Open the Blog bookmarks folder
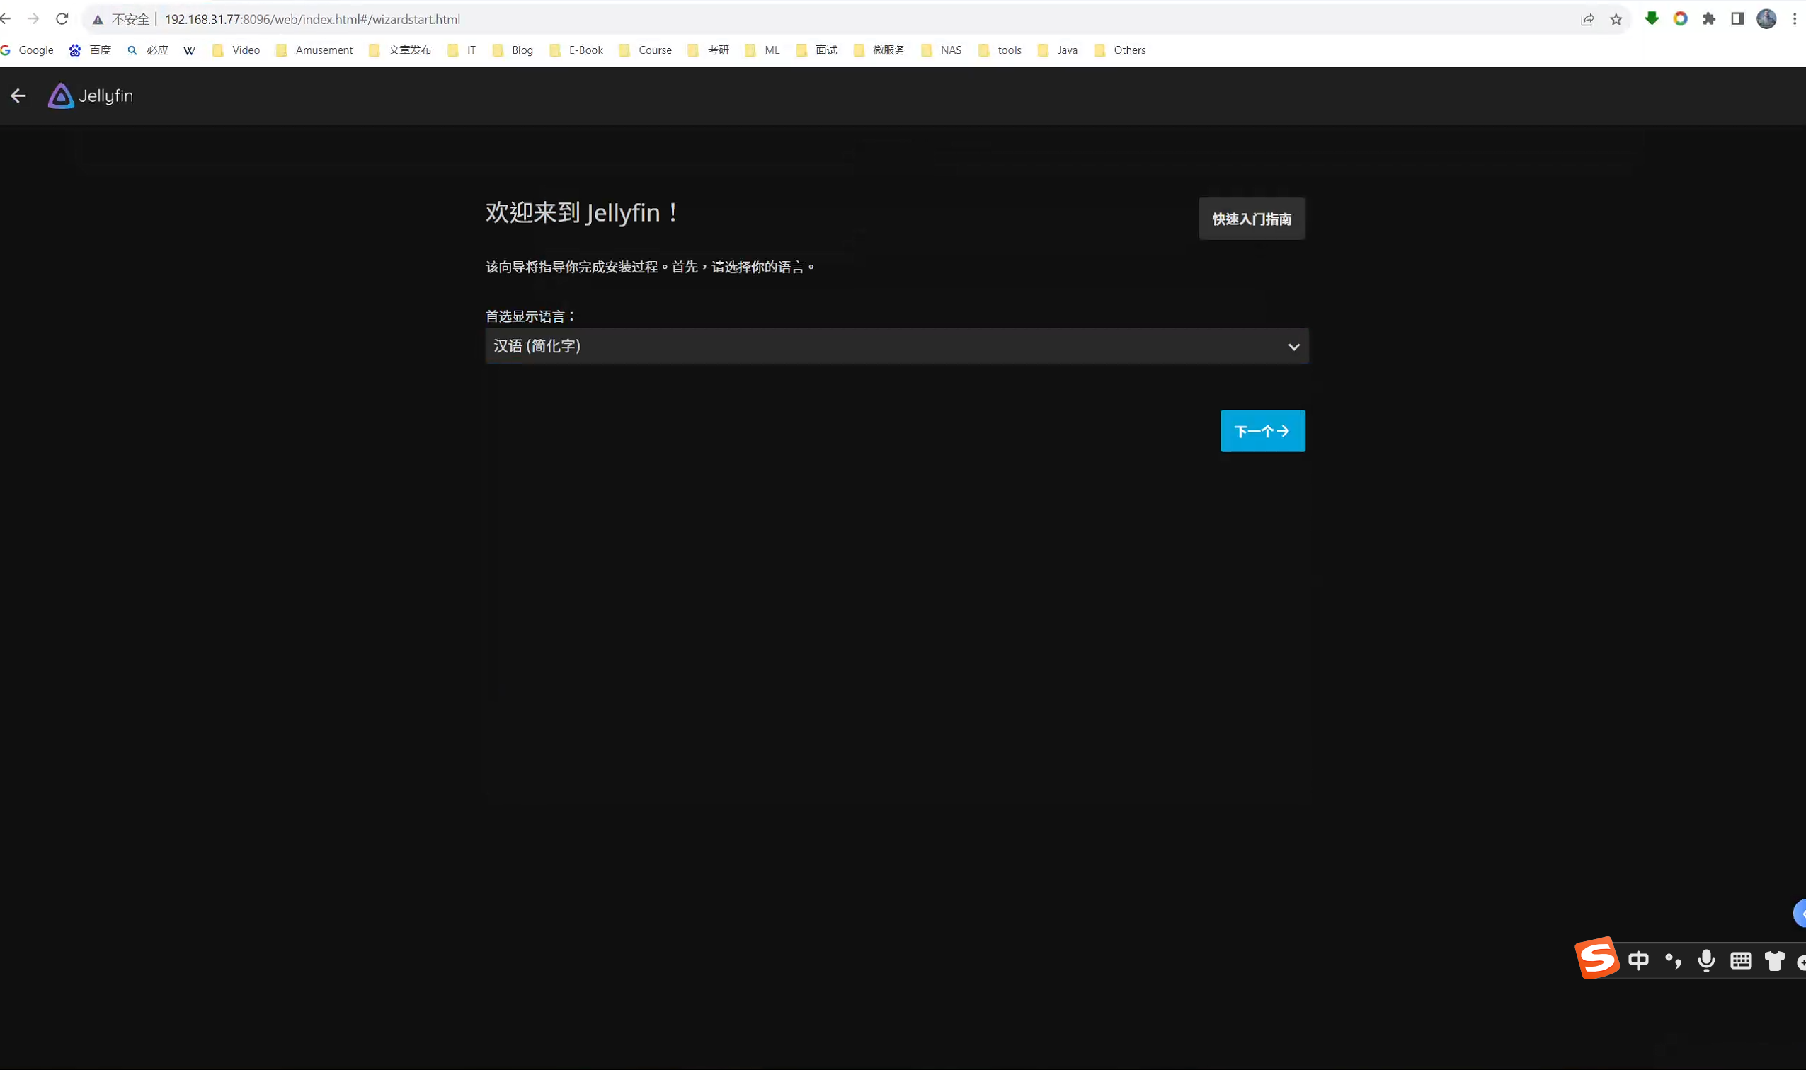1806x1070 pixels. click(x=513, y=50)
